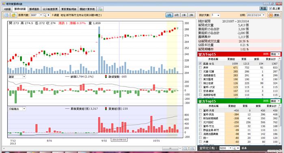The image size is (284, 153).
Task: Click the stock code input field with 3697
Action: click(34, 15)
